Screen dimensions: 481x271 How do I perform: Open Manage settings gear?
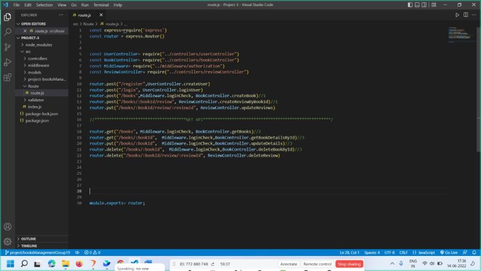[7, 241]
